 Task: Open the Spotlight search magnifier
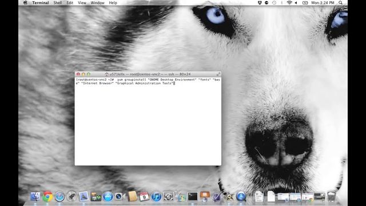coord(341,3)
